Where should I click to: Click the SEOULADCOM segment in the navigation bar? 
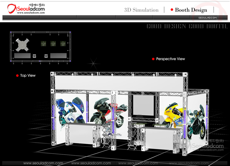208,18
